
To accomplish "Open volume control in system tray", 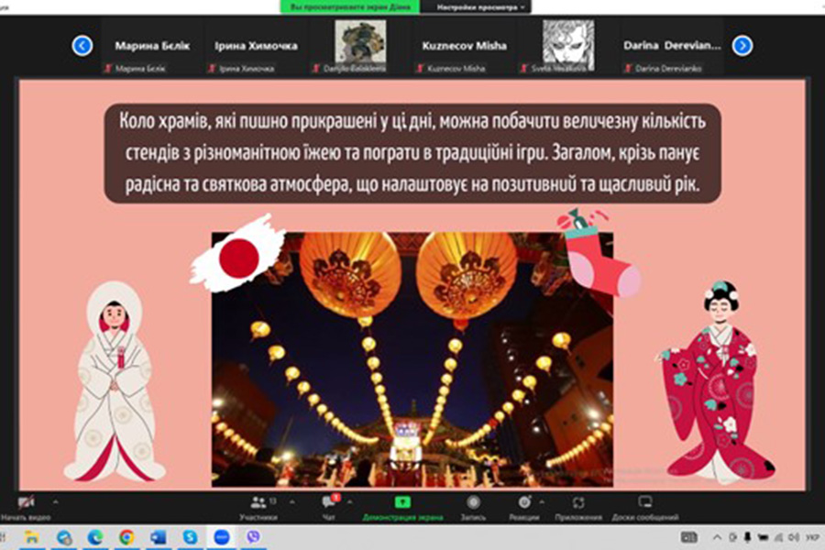I will (794, 537).
